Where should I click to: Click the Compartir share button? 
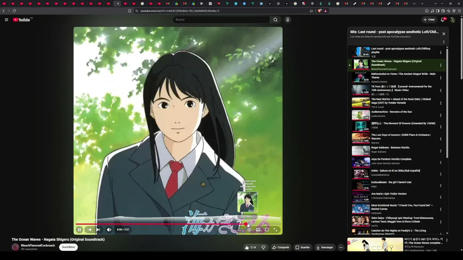(x=281, y=247)
